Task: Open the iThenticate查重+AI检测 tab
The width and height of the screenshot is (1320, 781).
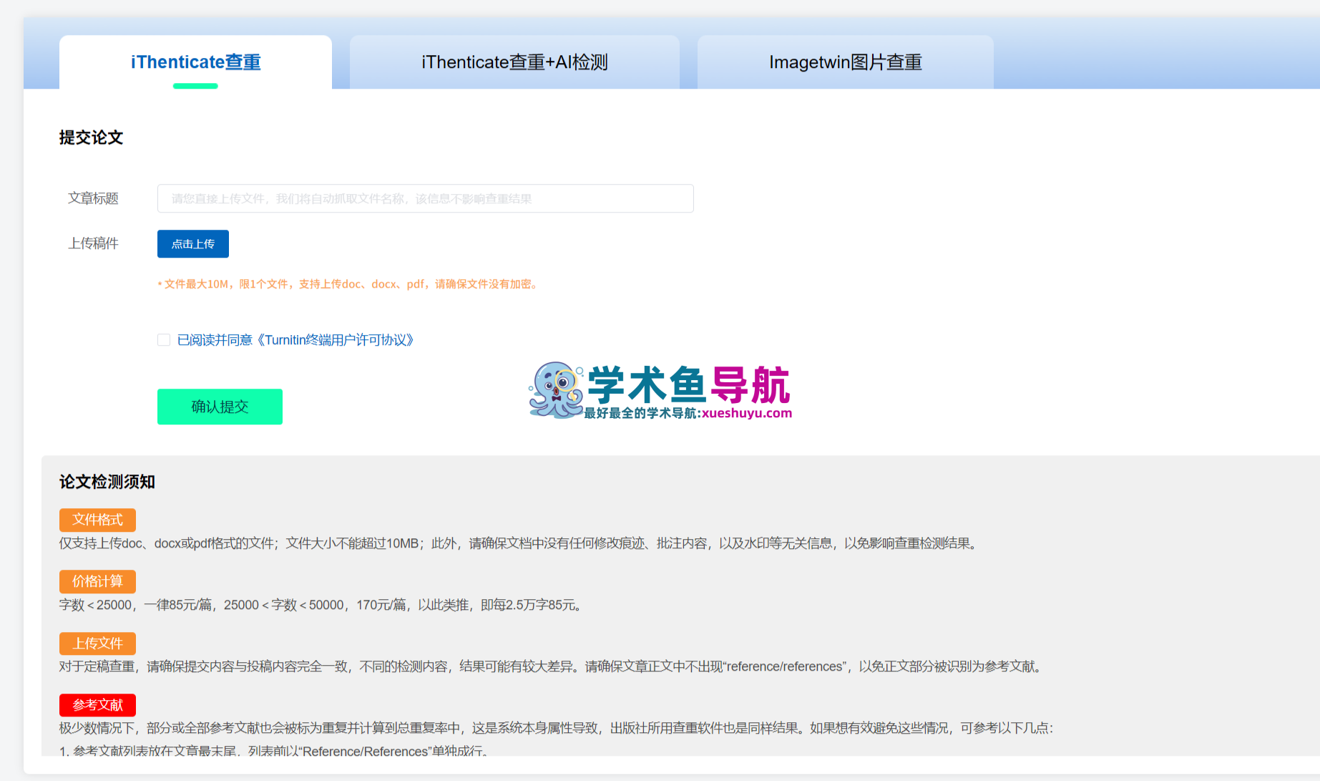Action: click(514, 62)
